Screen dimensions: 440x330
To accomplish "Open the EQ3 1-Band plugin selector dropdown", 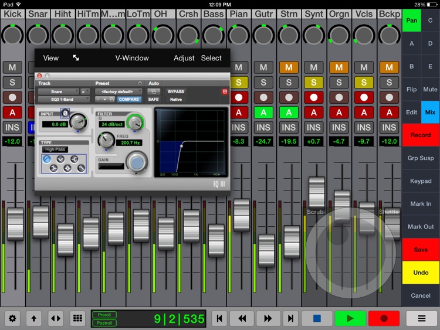I will tap(64, 99).
